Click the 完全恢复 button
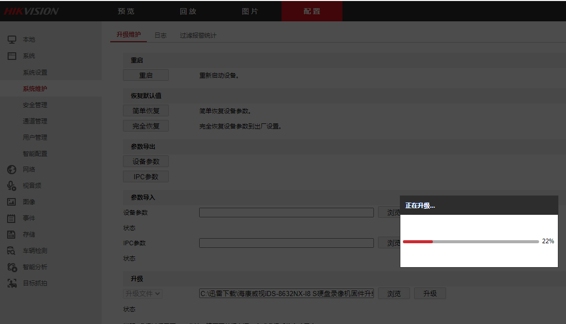This screenshot has width=566, height=324. click(146, 126)
